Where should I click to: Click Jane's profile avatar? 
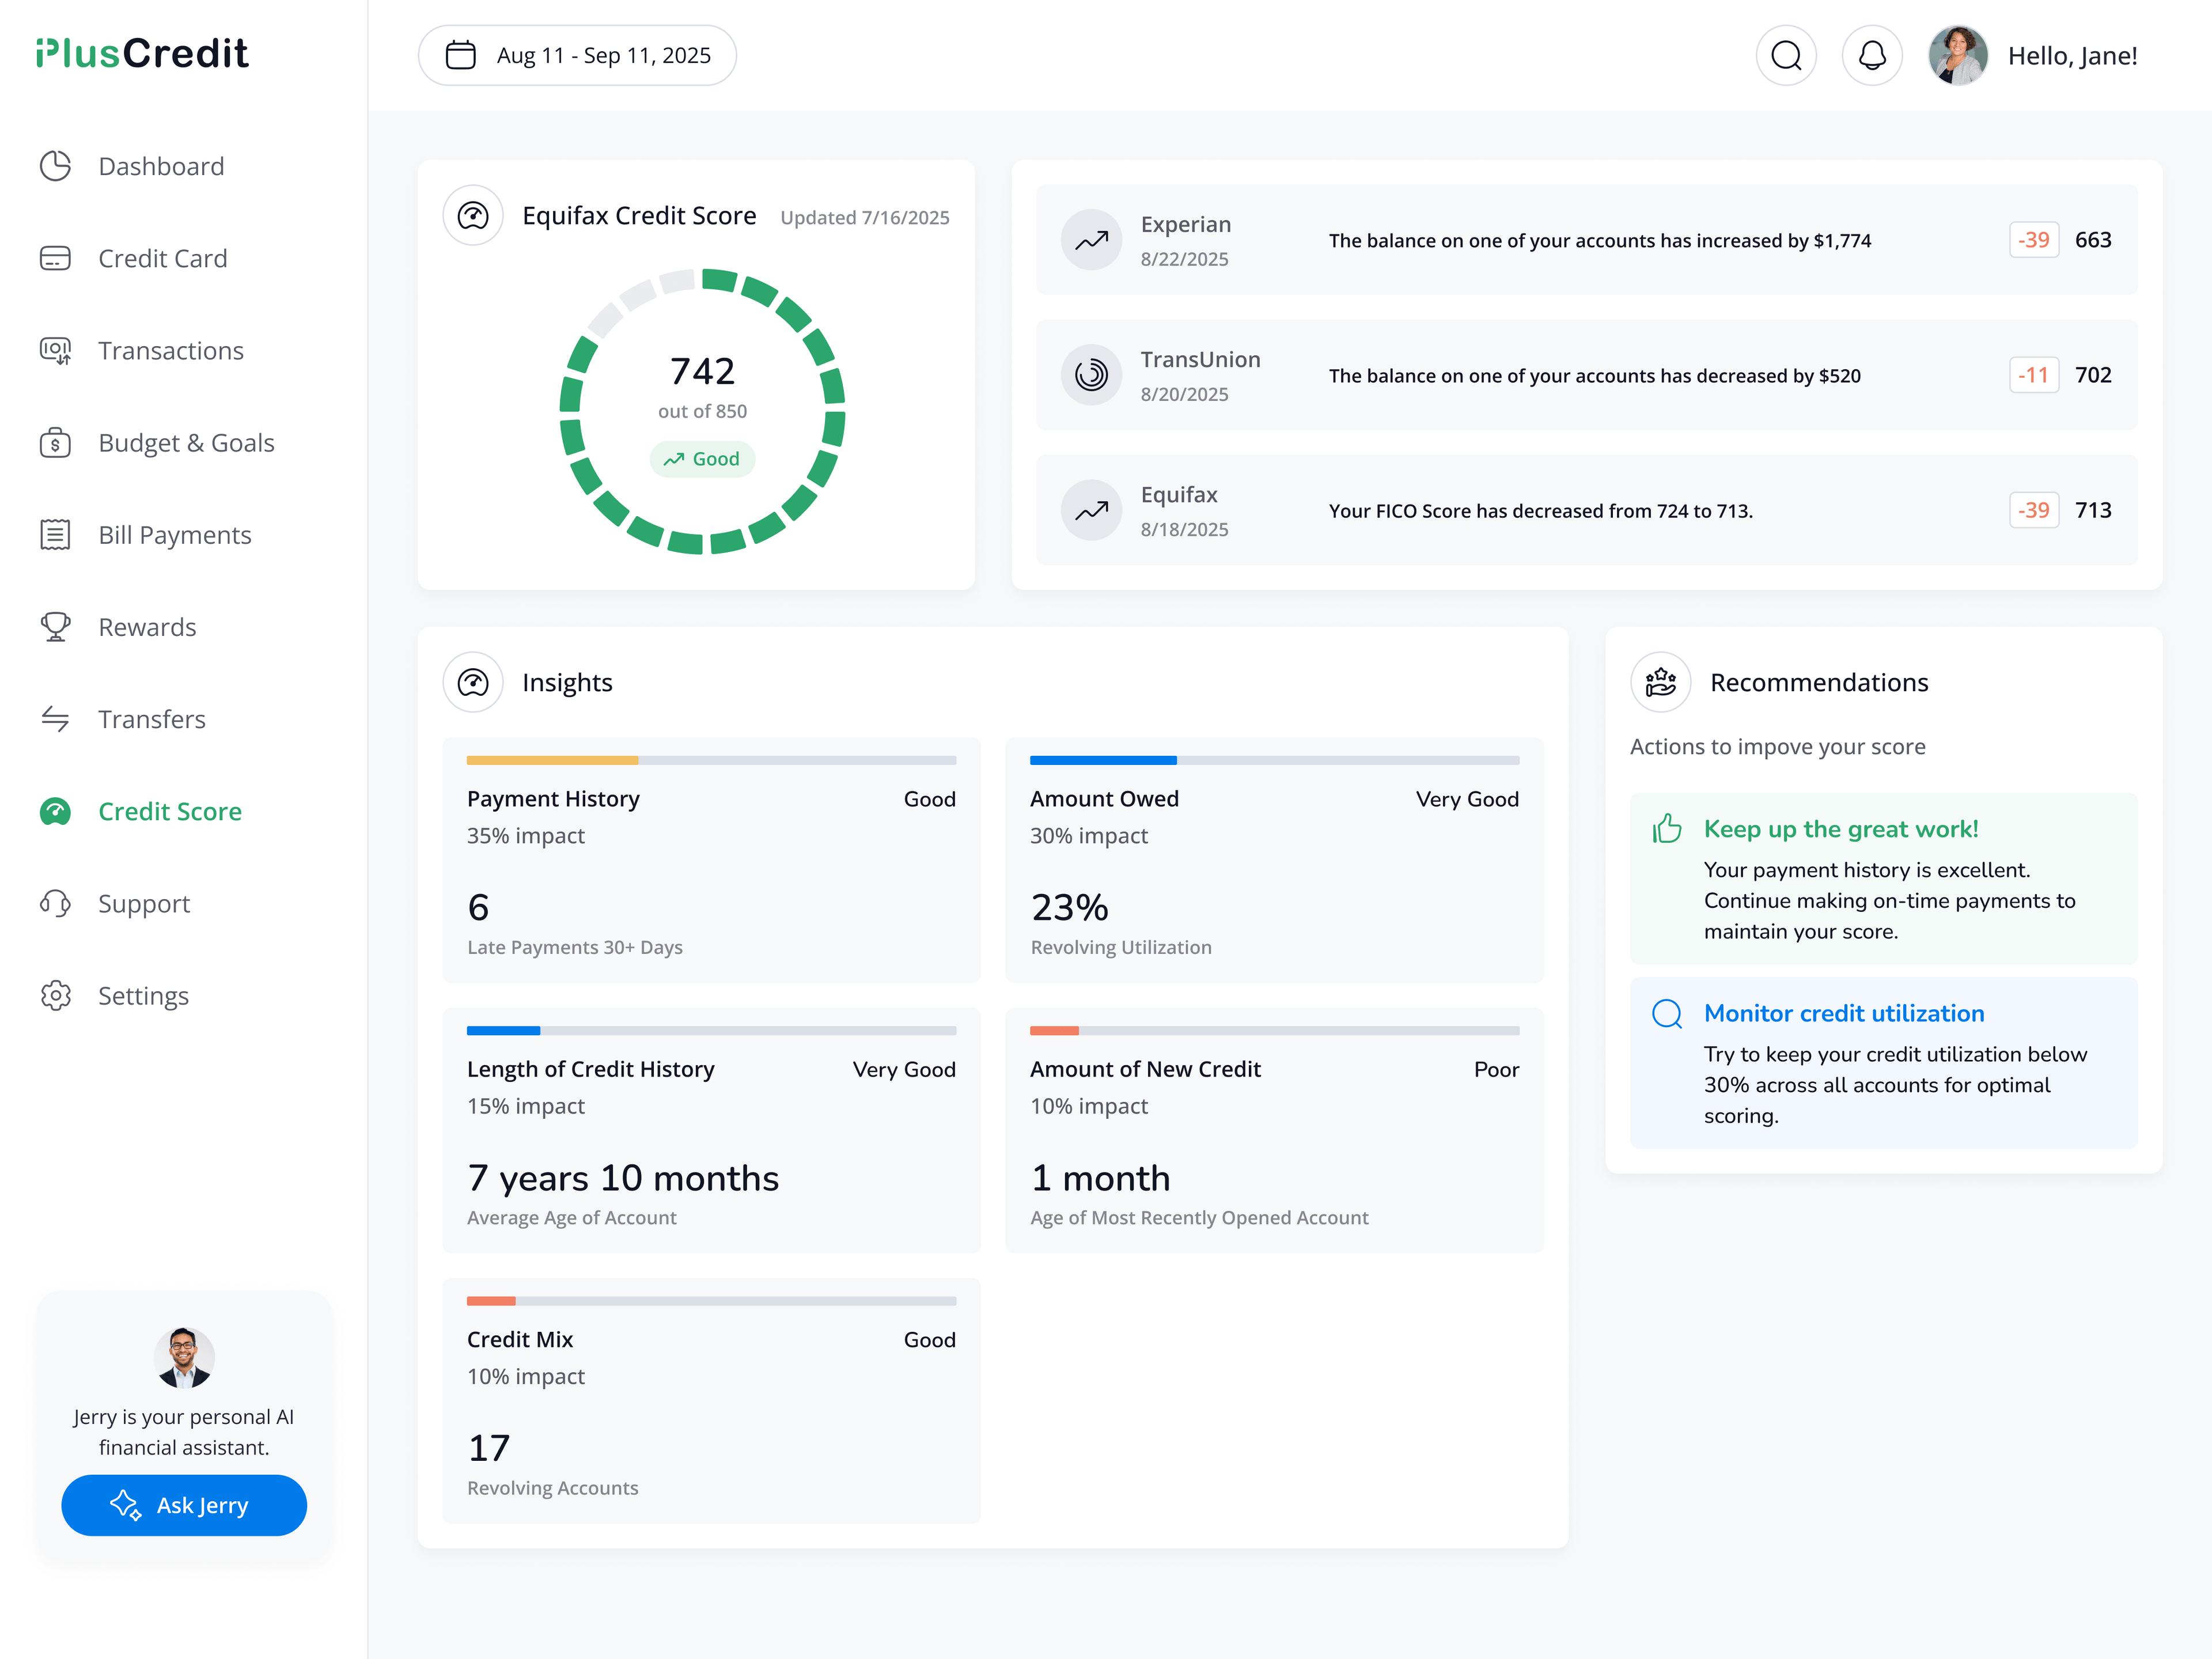coord(1958,55)
